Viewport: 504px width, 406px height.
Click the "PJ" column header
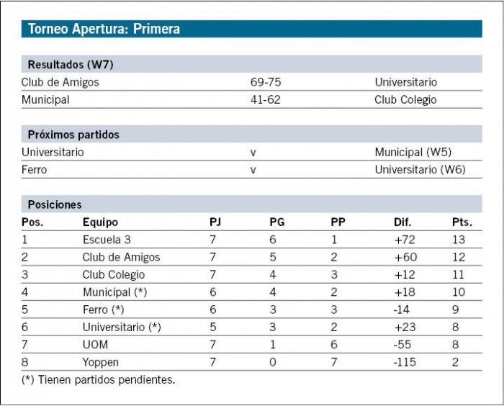[215, 222]
